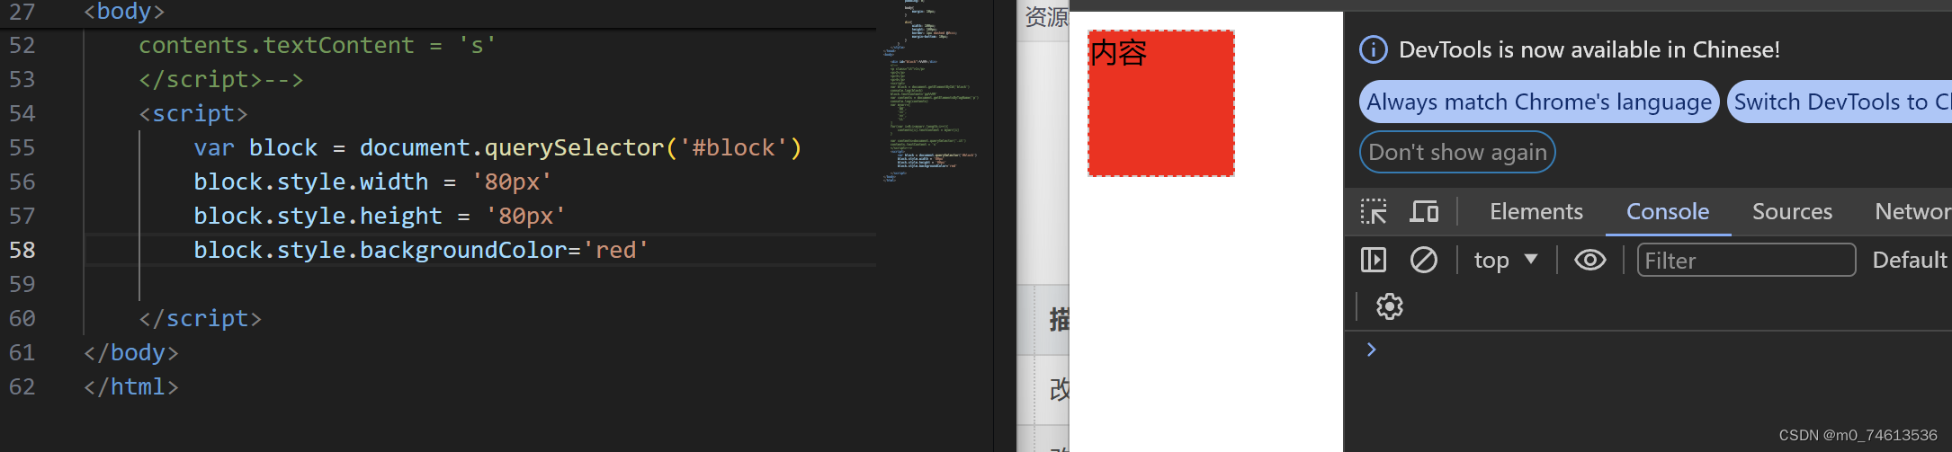Click the console prompt chevron
This screenshot has width=1952, height=452.
1371,350
